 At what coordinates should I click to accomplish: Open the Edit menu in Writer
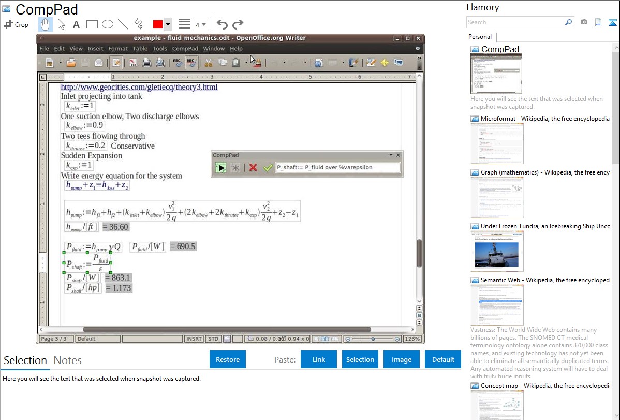tap(59, 49)
